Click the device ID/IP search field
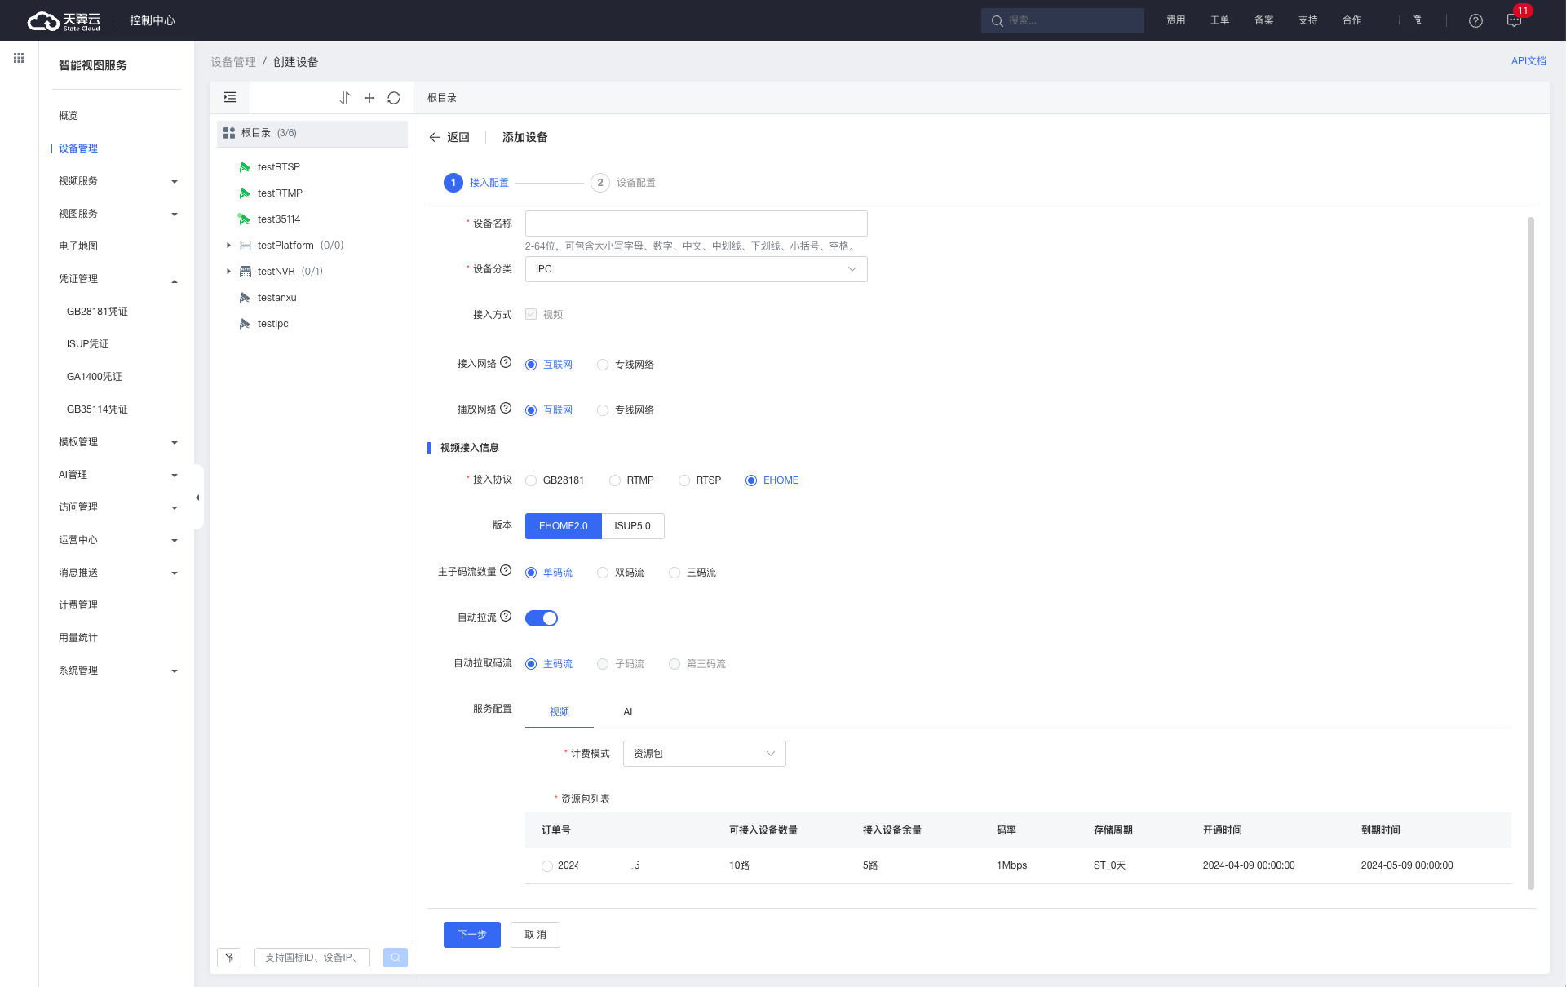 pos(312,958)
